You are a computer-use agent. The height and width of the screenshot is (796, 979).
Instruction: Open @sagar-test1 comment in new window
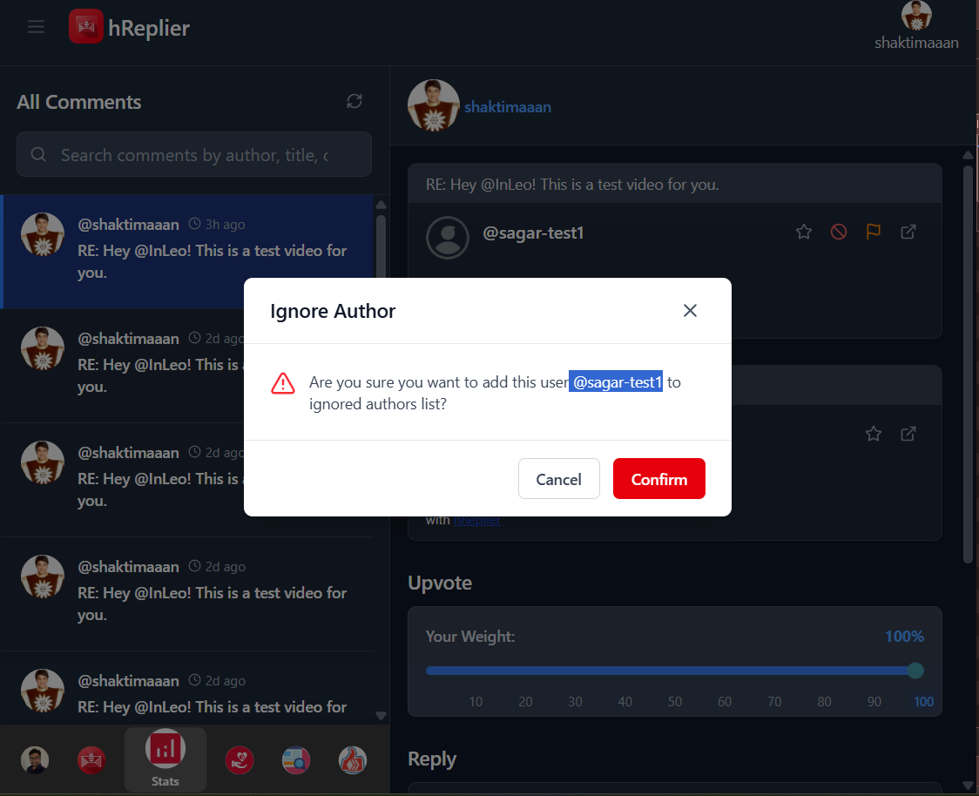pos(908,233)
